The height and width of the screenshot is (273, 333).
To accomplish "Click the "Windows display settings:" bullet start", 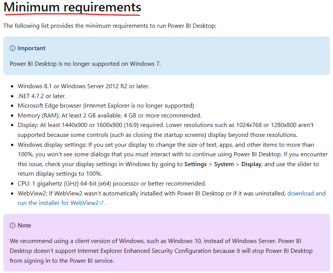I will click(52, 145).
